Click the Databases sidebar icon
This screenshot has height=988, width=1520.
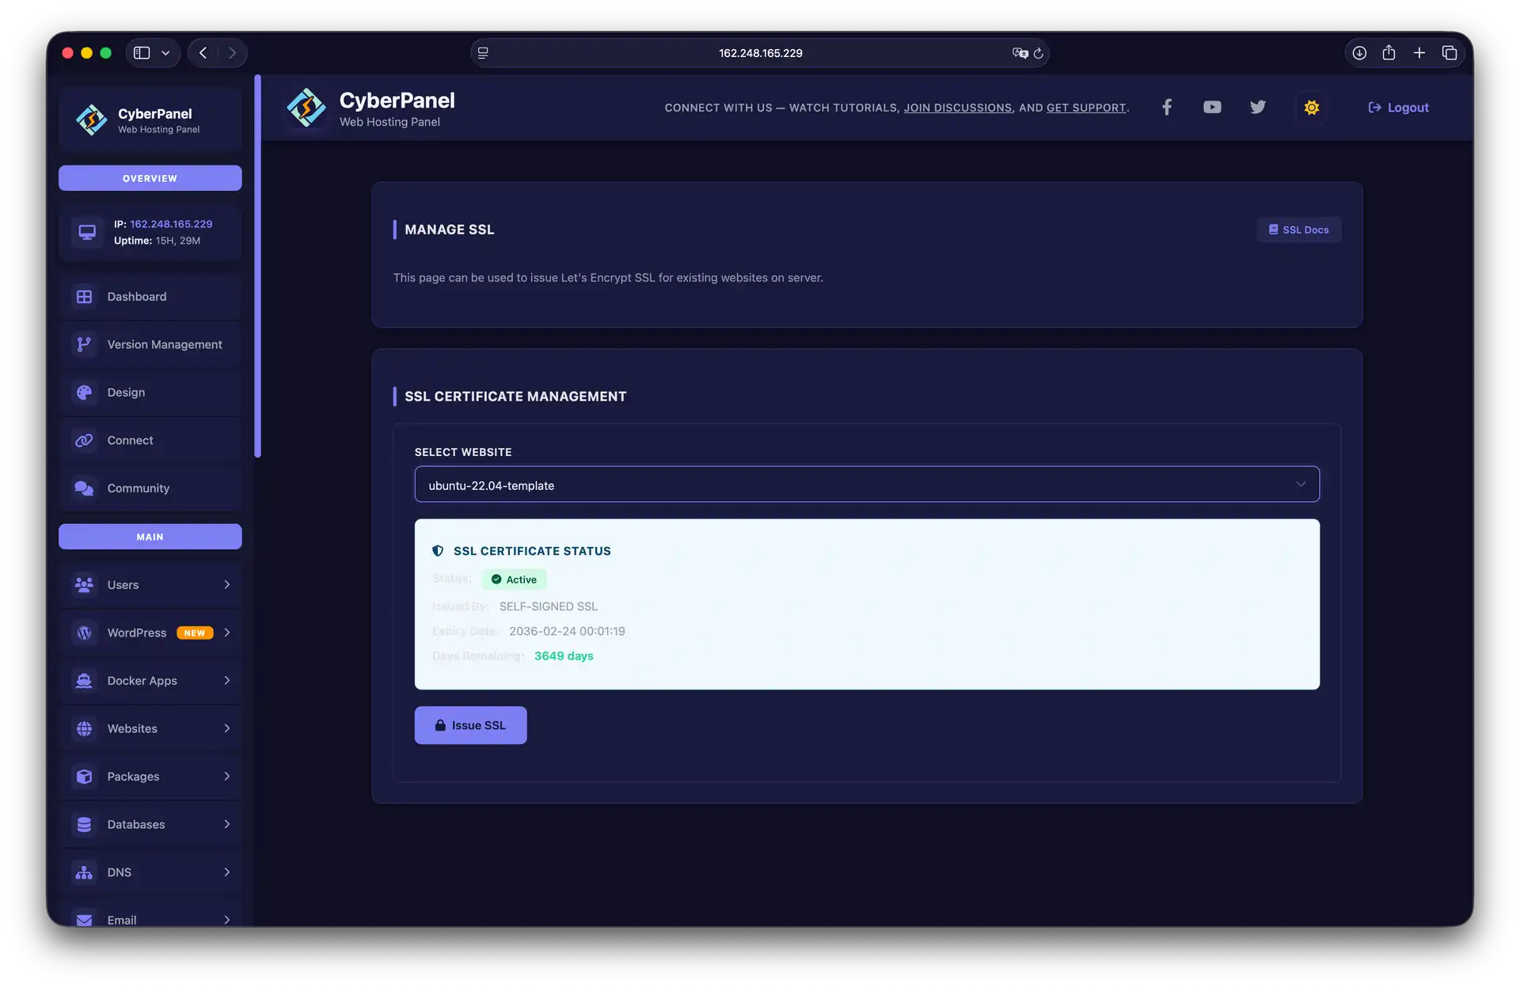tap(84, 824)
